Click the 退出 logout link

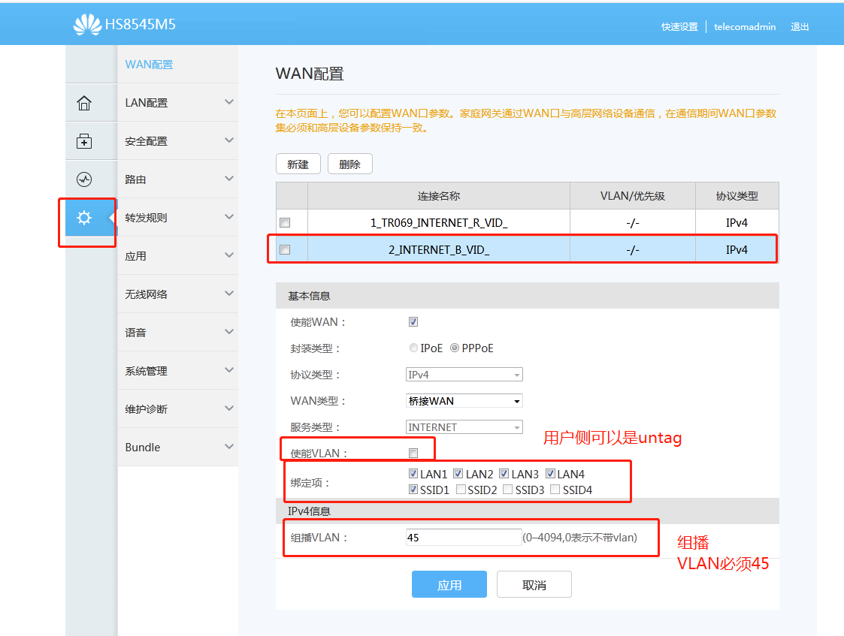click(800, 27)
